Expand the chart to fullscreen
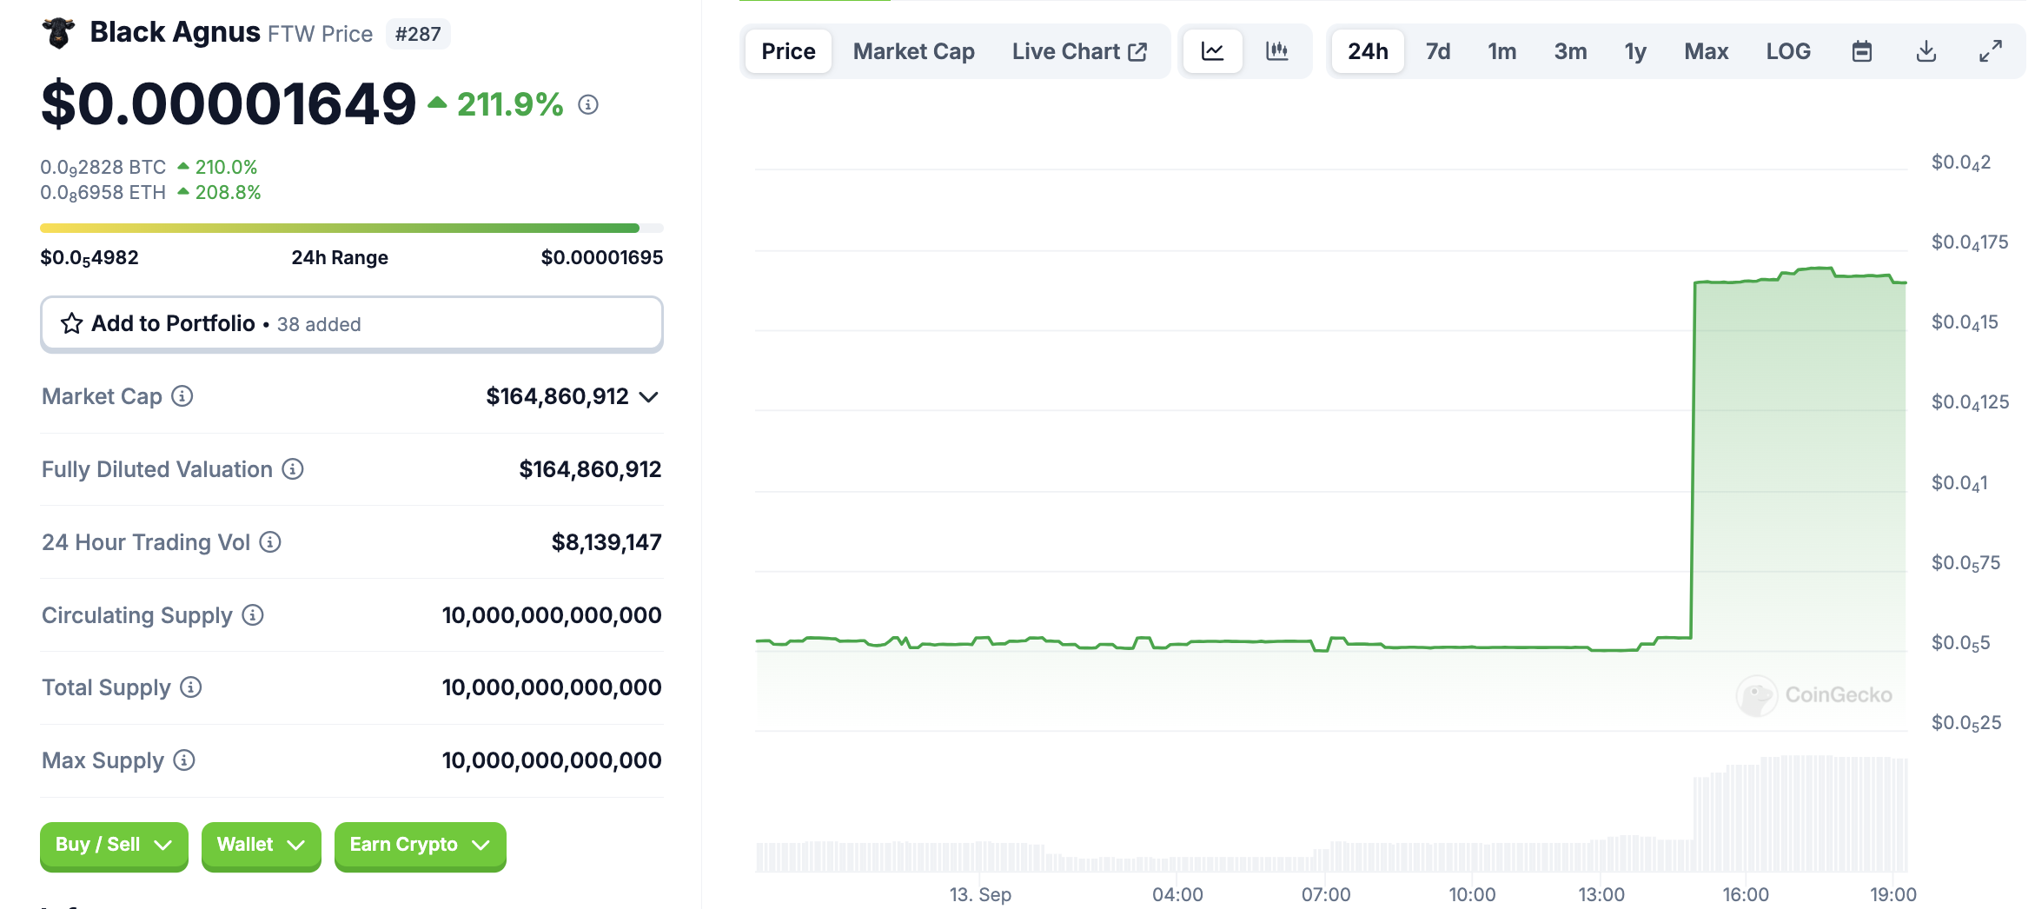Screen dimensions: 2035x909 (x=1990, y=51)
